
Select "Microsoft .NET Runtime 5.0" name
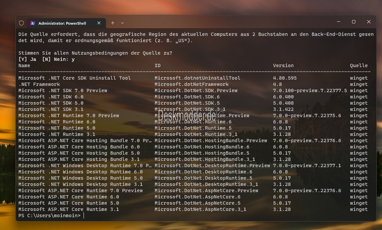57,128
